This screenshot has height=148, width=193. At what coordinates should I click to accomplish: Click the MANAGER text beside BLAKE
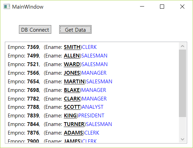[x=94, y=90]
